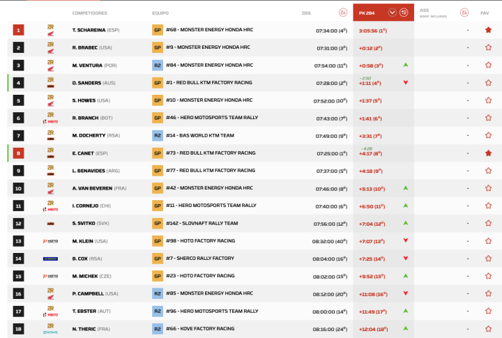Viewport: 502px width, 338px height.
Task: Click the Sherco logo next to B. Cox
Action: coord(50,259)
